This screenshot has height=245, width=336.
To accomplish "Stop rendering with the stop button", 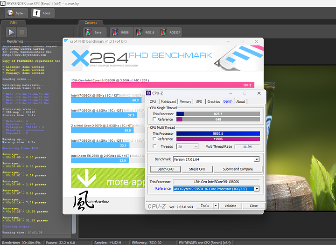I will coord(21,32).
